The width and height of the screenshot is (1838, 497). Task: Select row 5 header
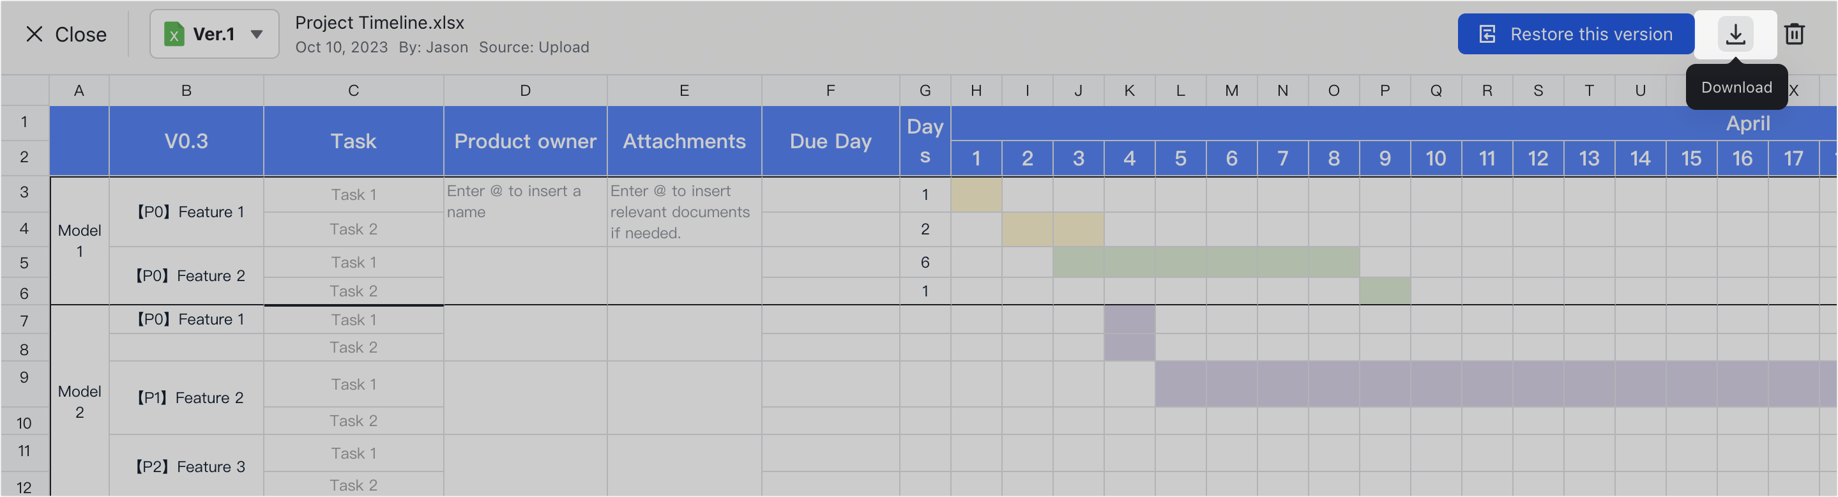[x=24, y=263]
